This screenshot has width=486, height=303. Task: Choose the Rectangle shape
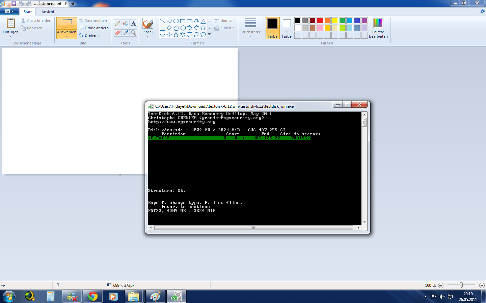tap(183, 21)
